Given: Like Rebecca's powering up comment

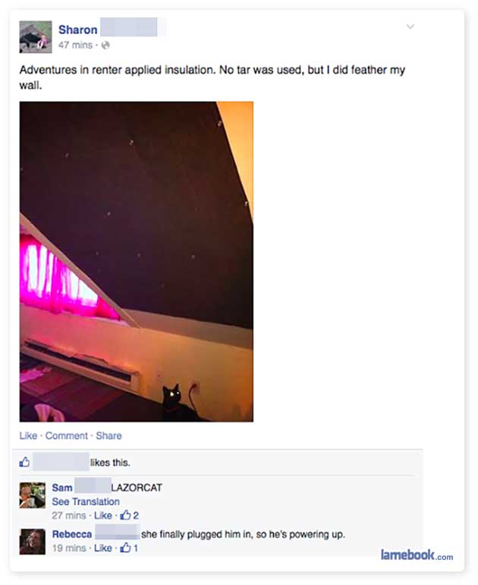Looking at the screenshot, I should pos(103,548).
